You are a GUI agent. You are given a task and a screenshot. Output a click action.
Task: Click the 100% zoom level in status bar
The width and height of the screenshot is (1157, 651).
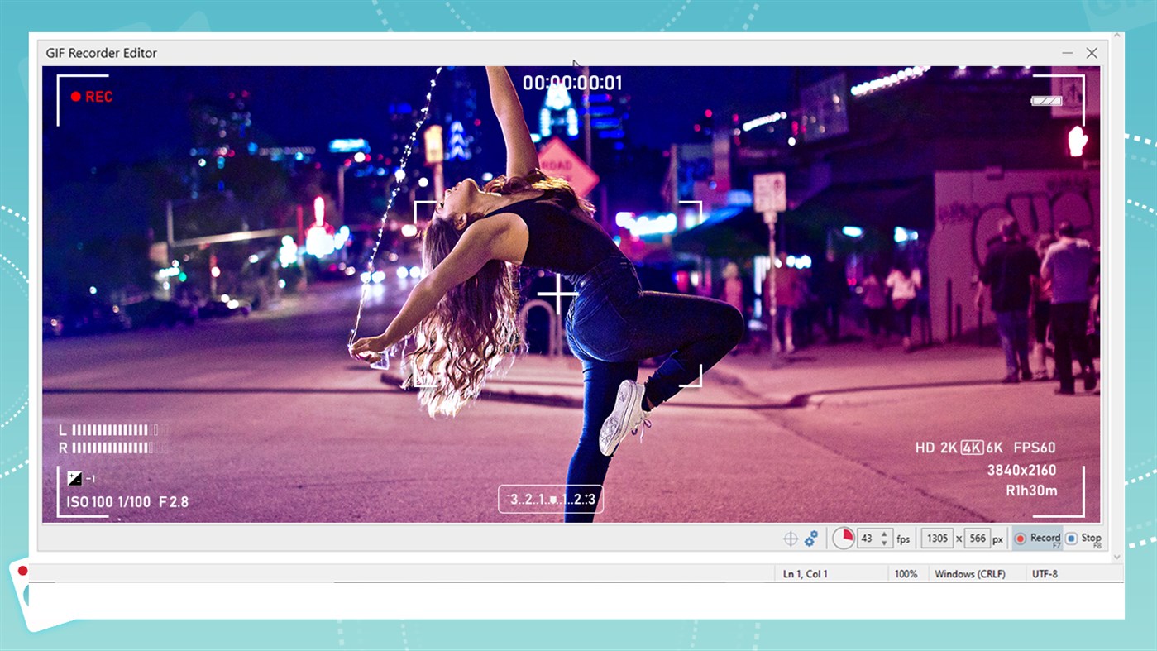click(x=906, y=574)
